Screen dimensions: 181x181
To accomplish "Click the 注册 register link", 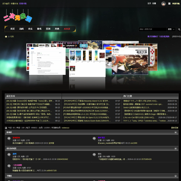I will tap(154, 3).
